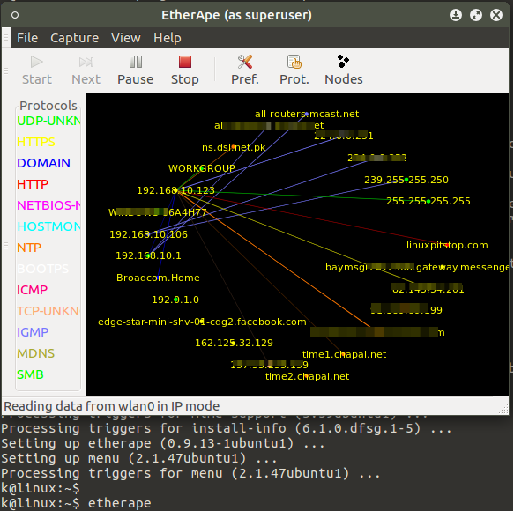This screenshot has height=511, width=514.
Task: Click the node ending in 6A4H77
Action: 158,212
